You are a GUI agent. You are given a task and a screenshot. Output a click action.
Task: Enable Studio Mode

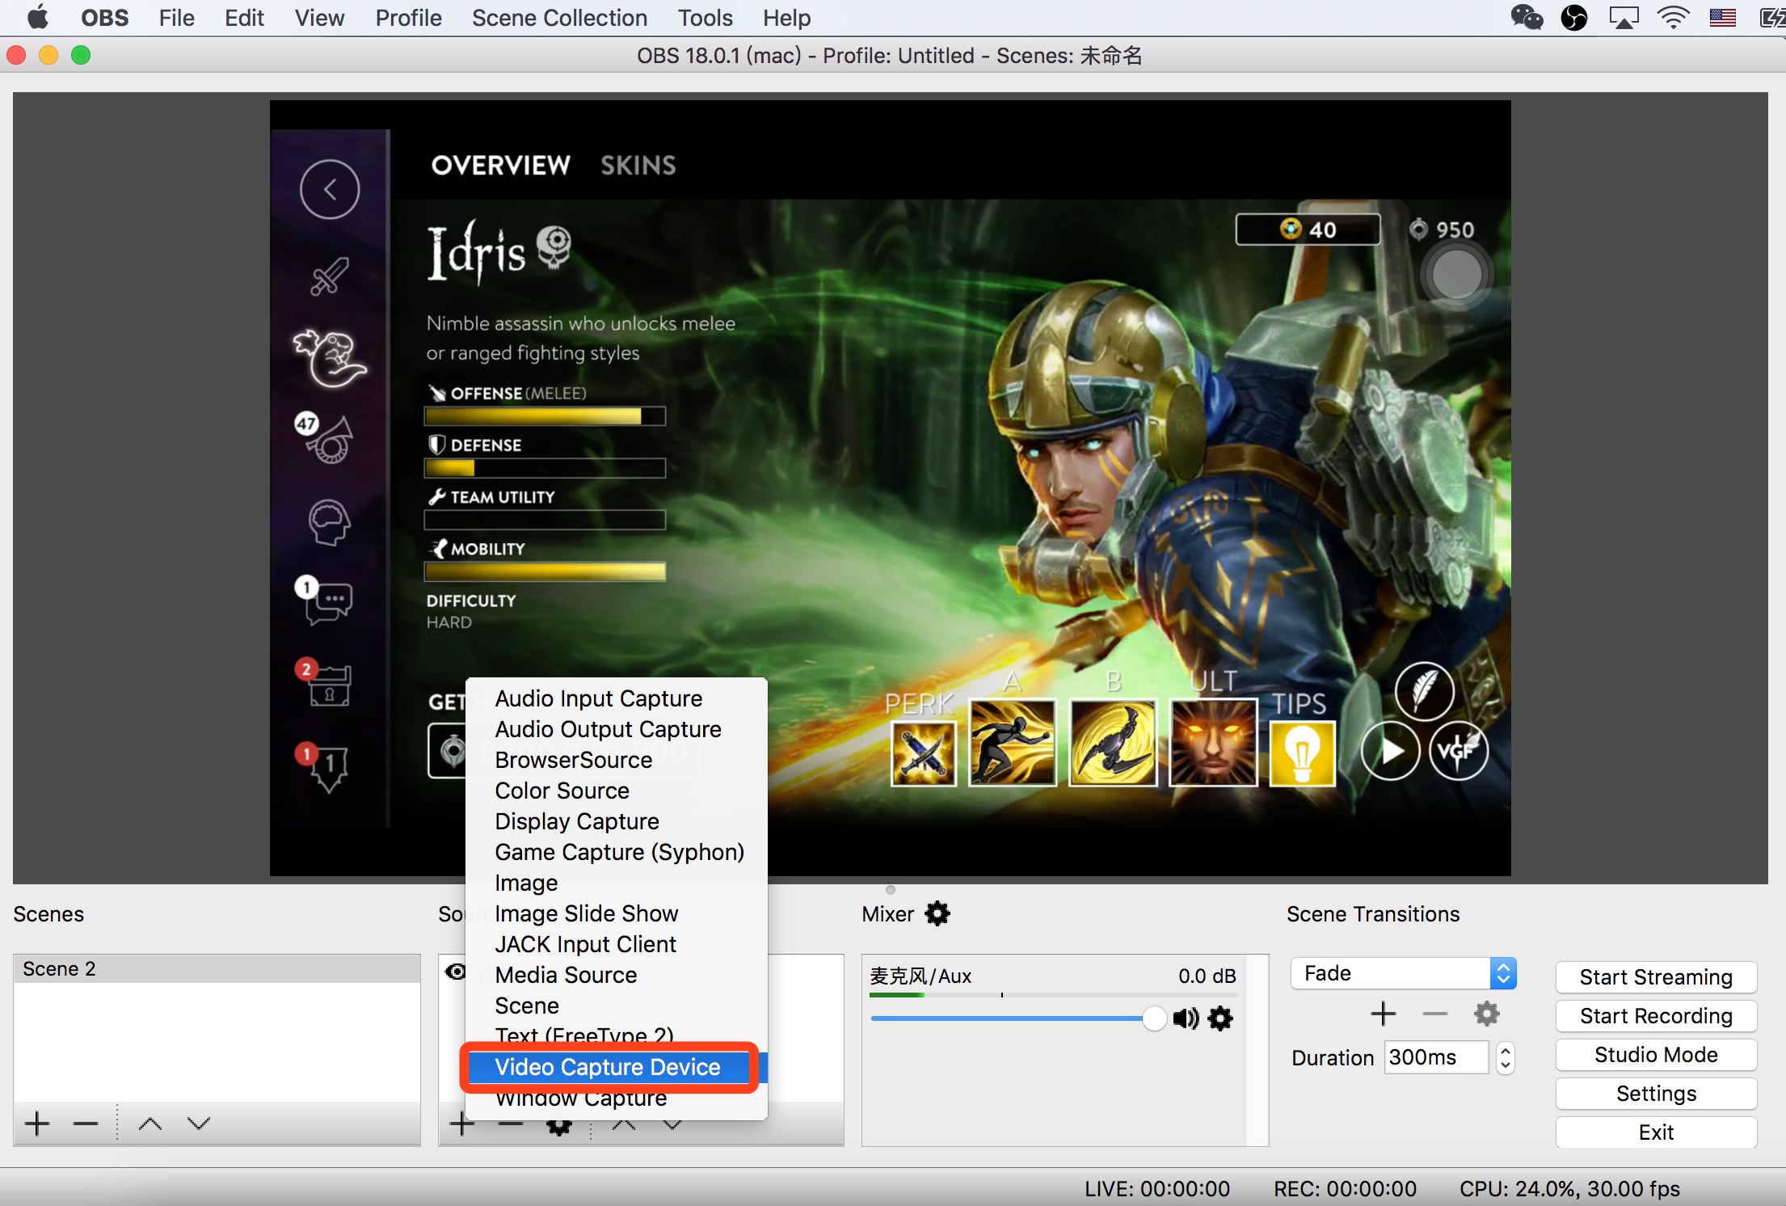coord(1655,1054)
